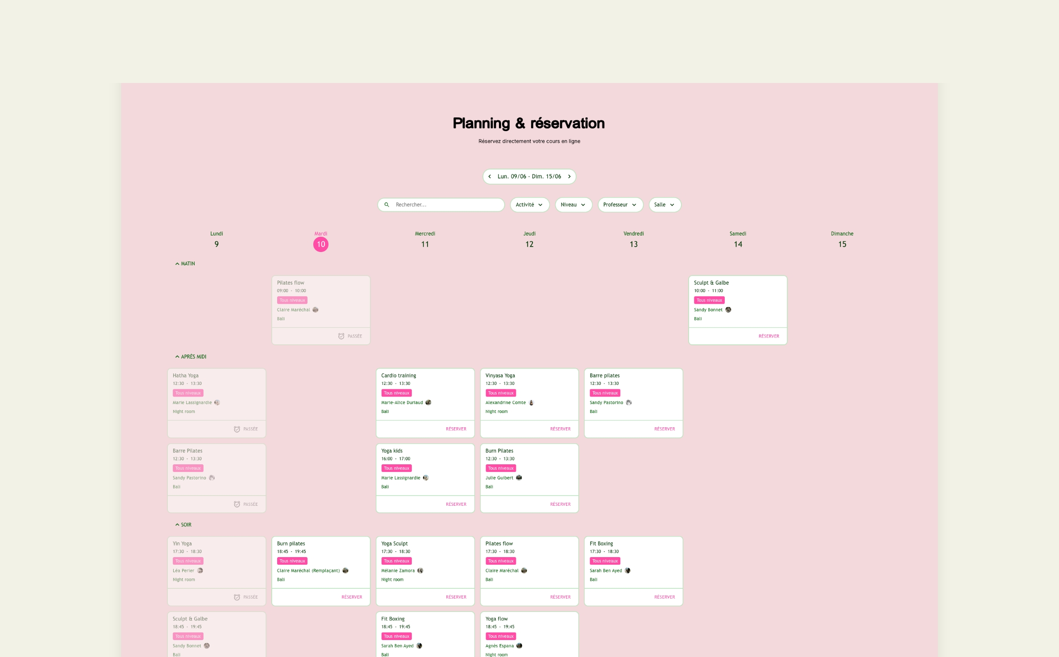
Task: Collapse the SOIR section
Action: 183,525
